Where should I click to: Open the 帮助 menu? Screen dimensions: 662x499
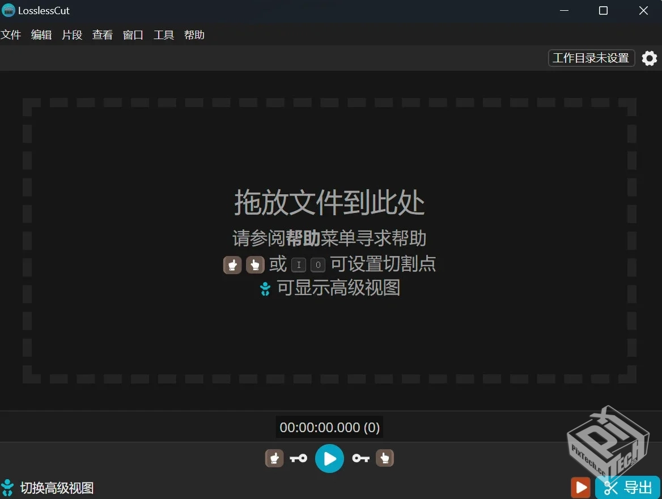194,35
